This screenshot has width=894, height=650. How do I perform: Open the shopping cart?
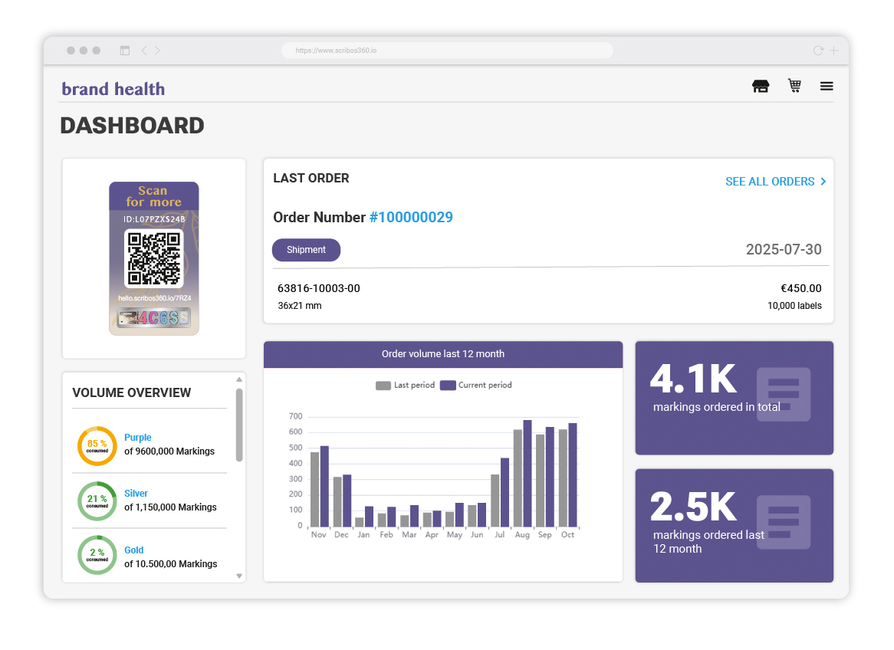point(794,86)
